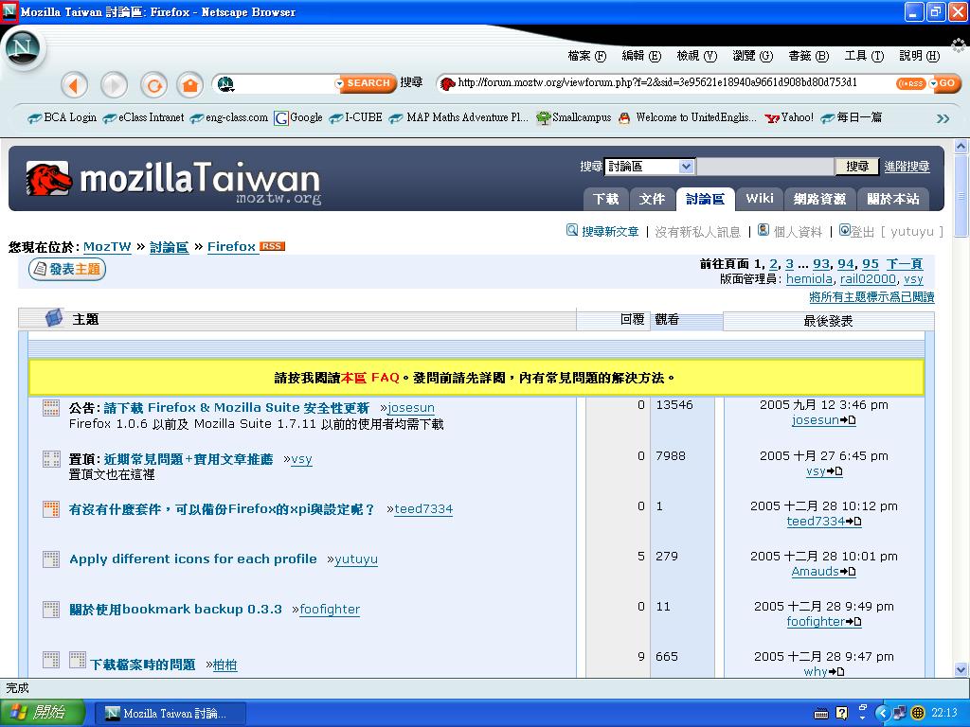Click the Back navigation arrow button

(74, 84)
